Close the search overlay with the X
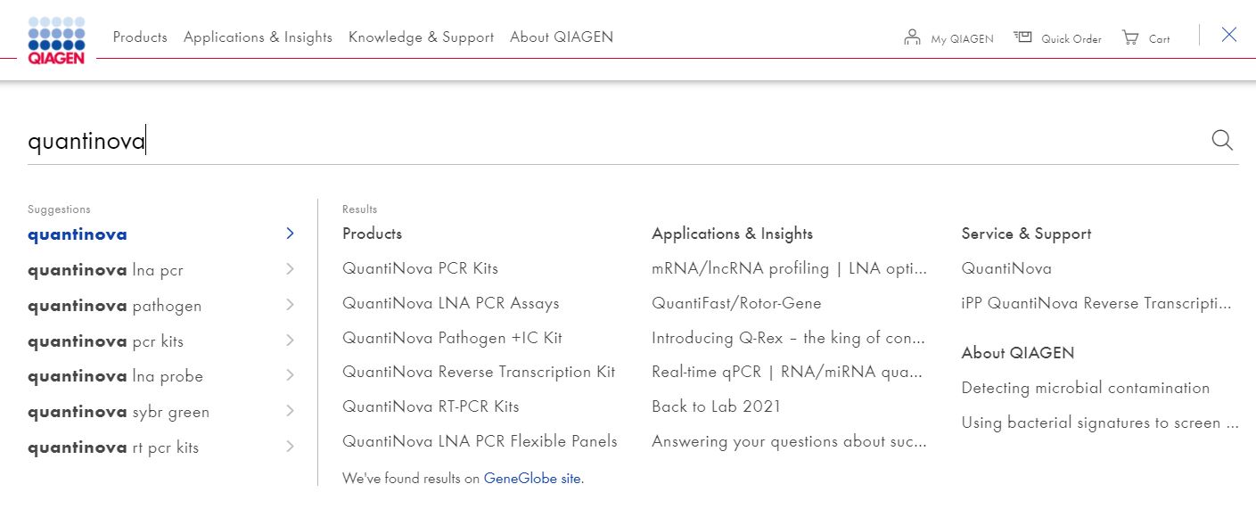Image resolution: width=1256 pixels, height=517 pixels. click(x=1228, y=34)
